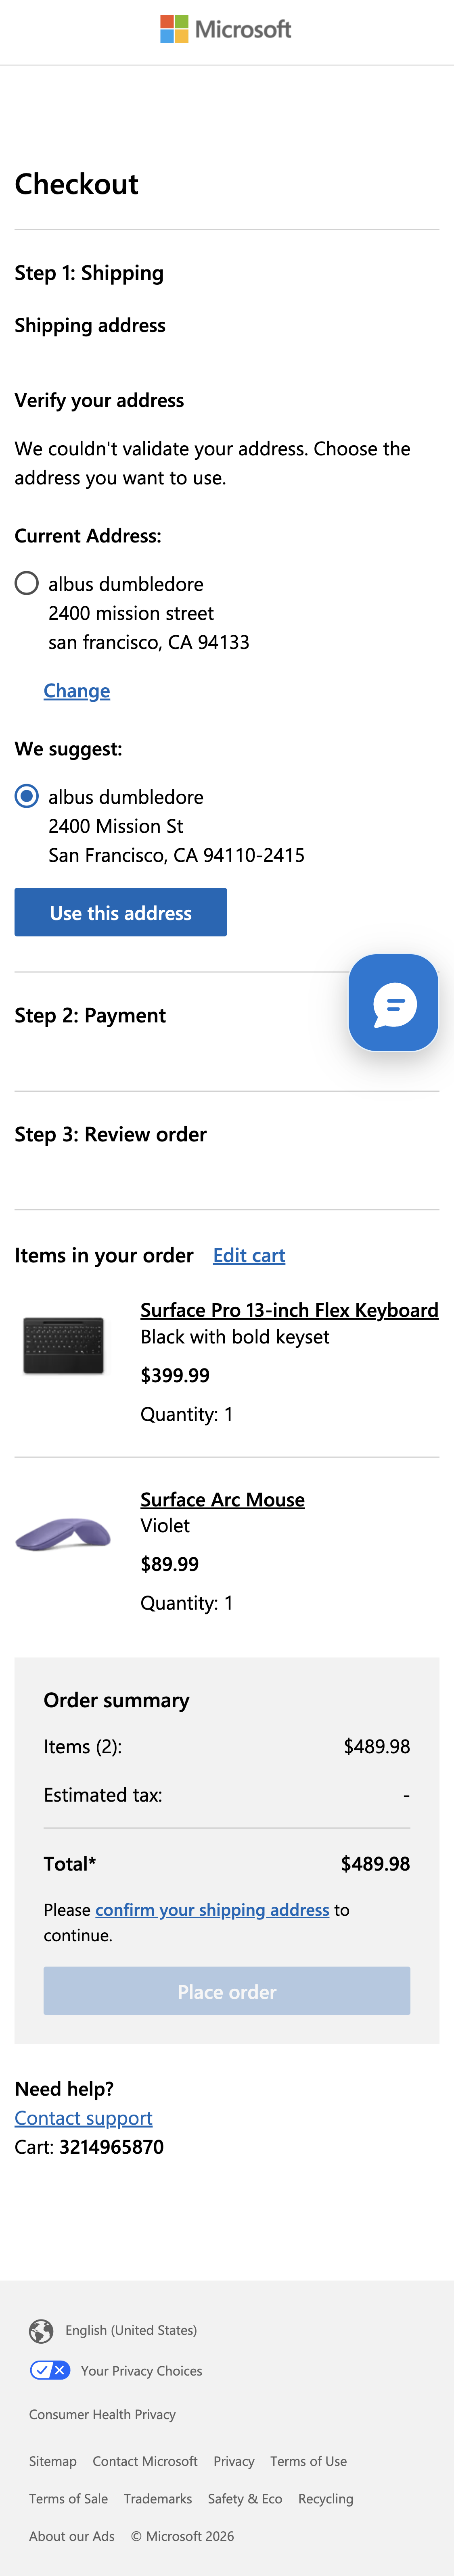Click the Change link under current address
This screenshot has height=2576, width=454.
(76, 691)
